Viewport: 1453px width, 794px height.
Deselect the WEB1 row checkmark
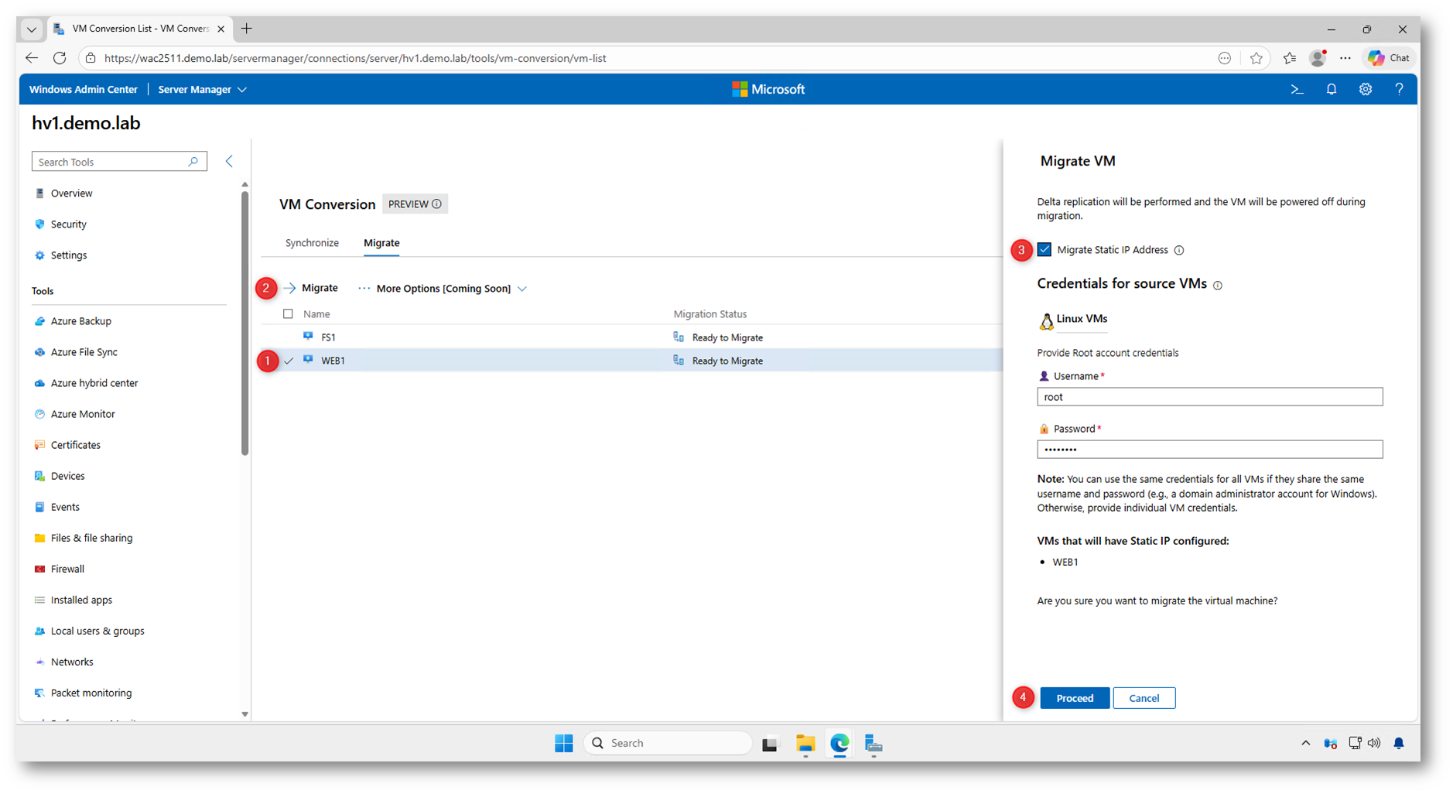tap(289, 361)
